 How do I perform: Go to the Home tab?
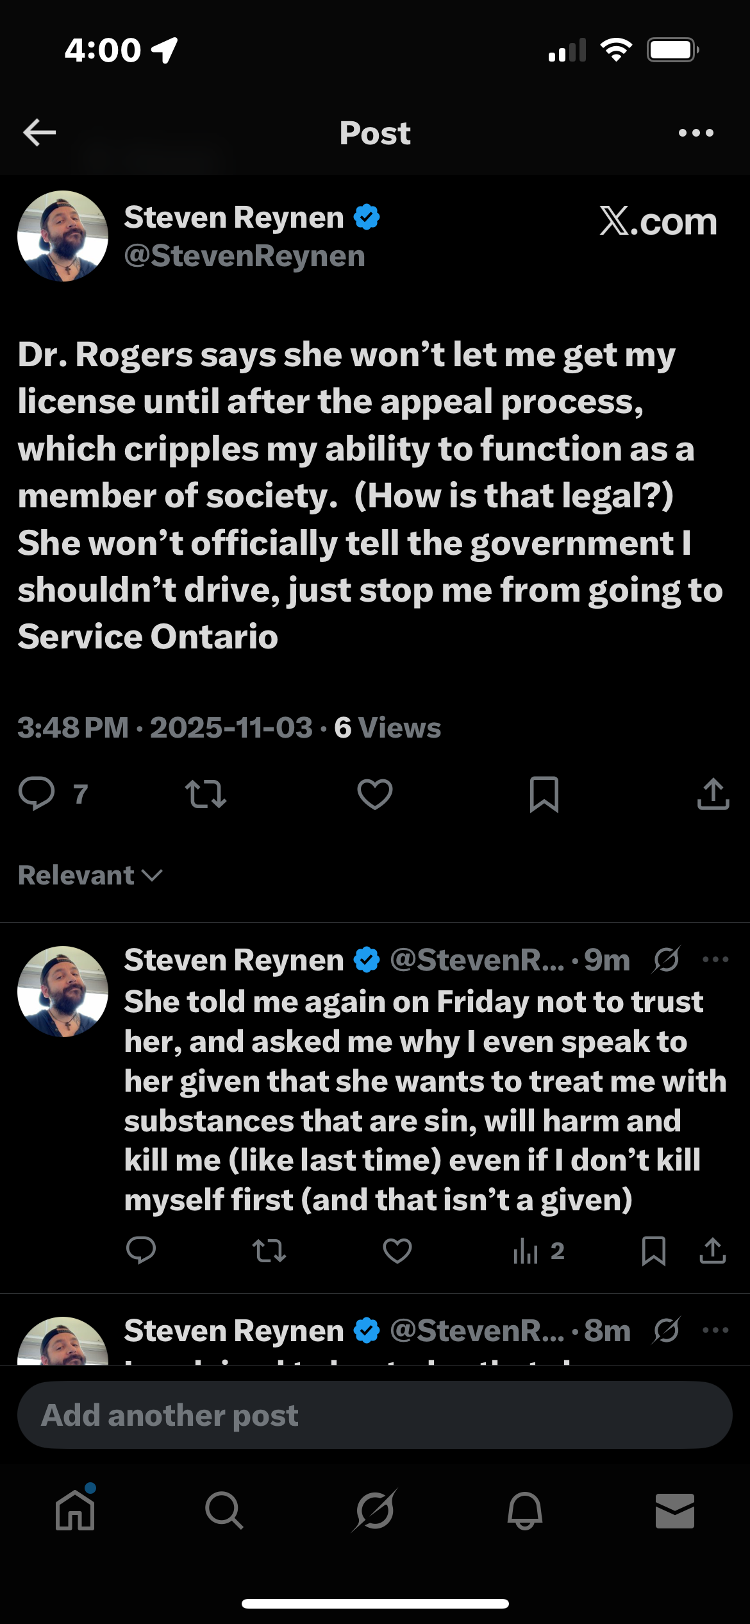(75, 1510)
